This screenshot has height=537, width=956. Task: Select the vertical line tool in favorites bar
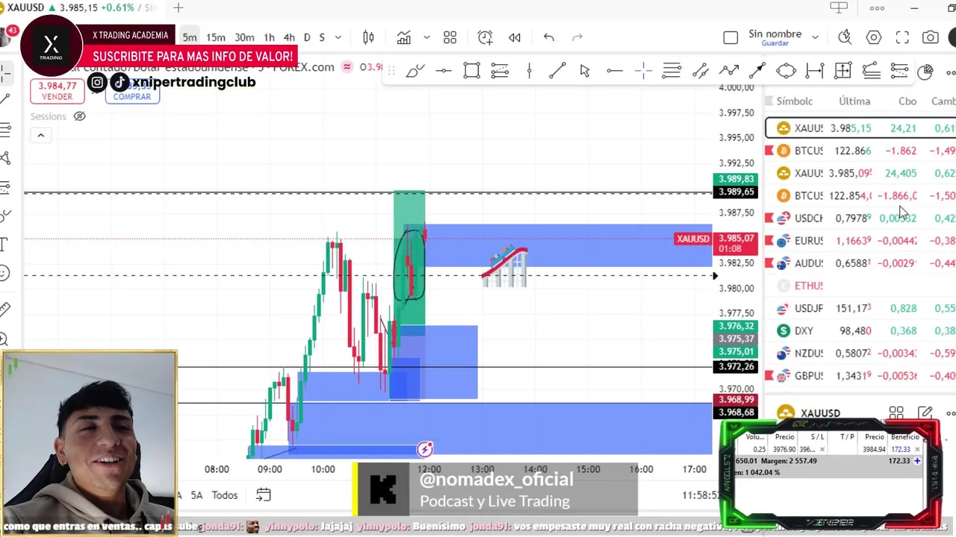529,71
